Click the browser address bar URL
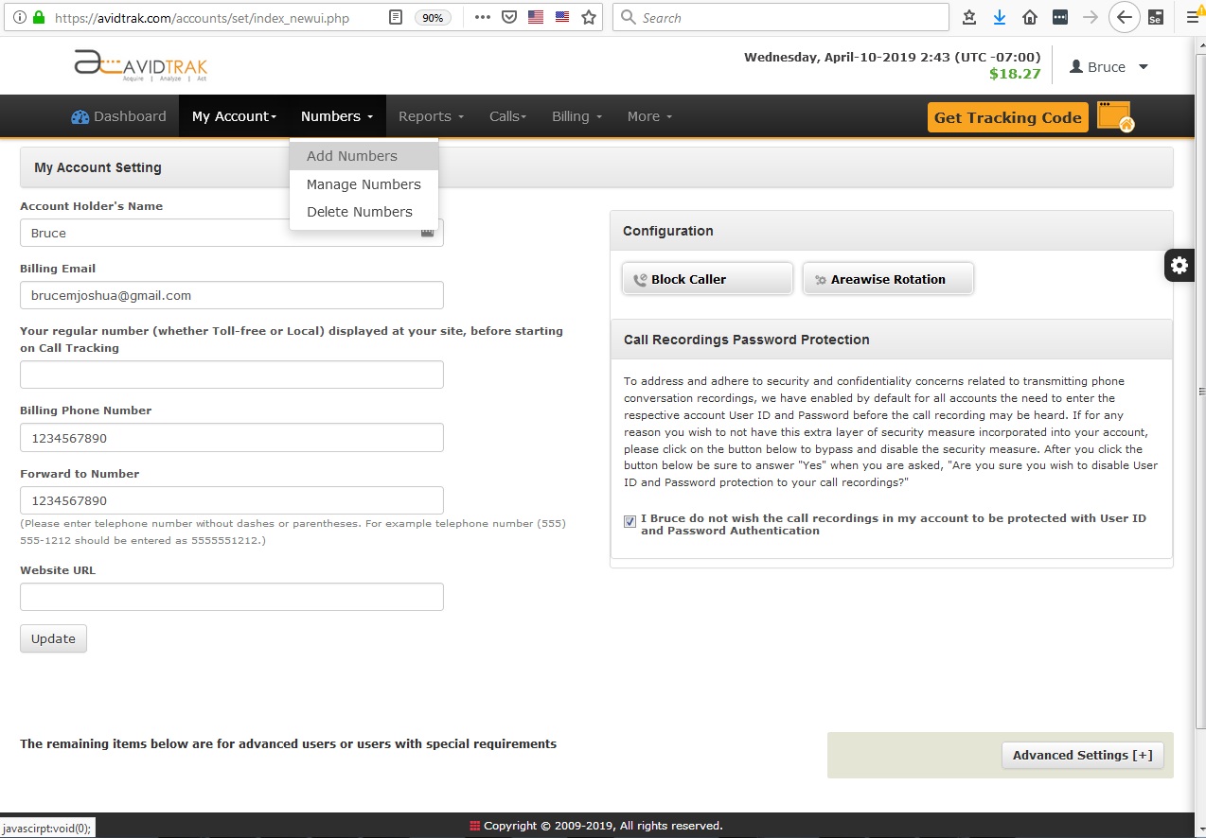 [203, 18]
